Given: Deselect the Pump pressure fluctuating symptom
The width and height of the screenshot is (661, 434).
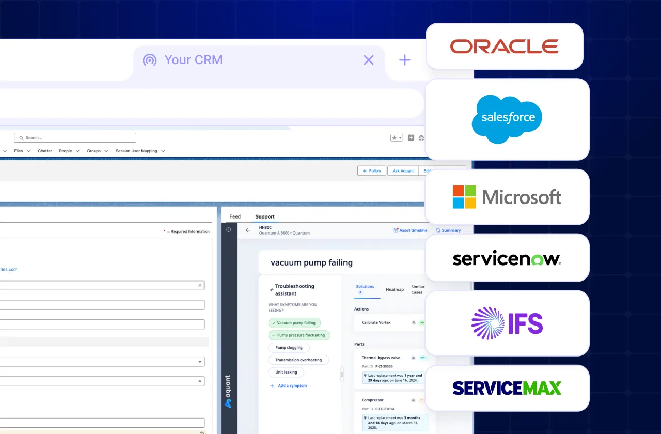Looking at the screenshot, I should point(299,335).
